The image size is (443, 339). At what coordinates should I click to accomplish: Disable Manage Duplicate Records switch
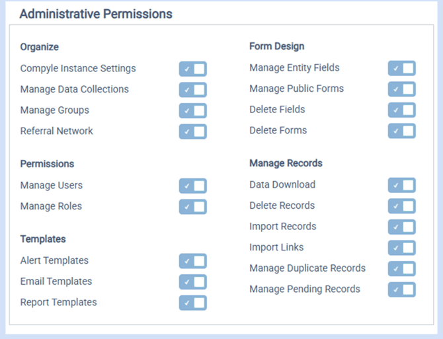(401, 269)
